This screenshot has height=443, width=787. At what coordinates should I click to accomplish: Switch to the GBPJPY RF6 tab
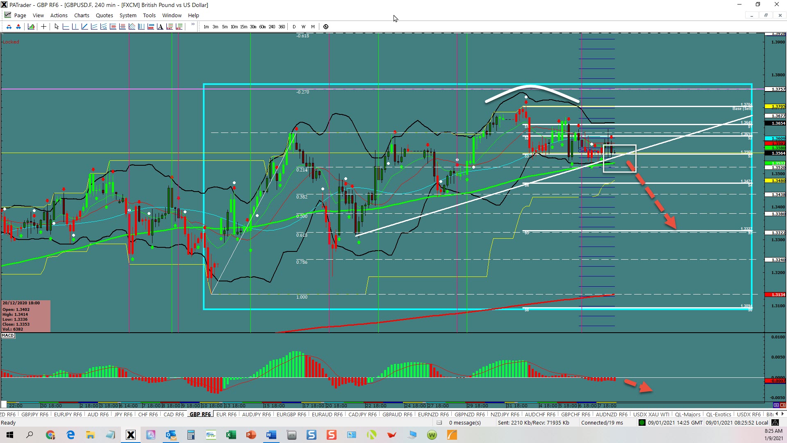(x=35, y=414)
